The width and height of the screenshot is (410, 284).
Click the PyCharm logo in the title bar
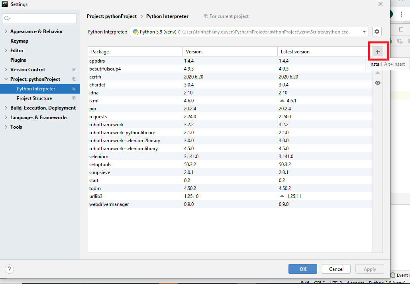5,4
